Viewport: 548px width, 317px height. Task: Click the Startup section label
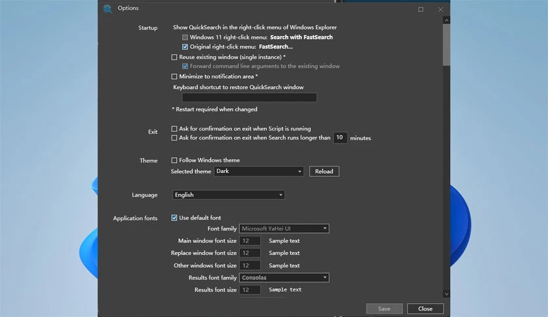(x=148, y=28)
